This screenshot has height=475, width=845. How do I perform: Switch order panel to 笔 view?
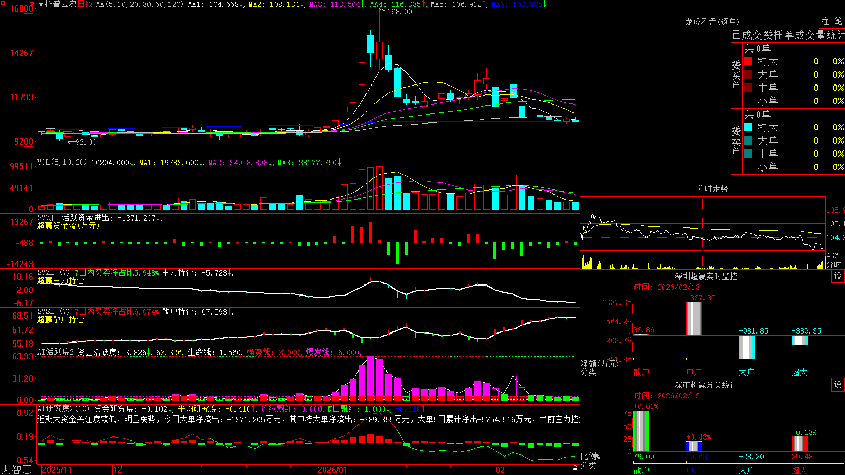click(838, 21)
